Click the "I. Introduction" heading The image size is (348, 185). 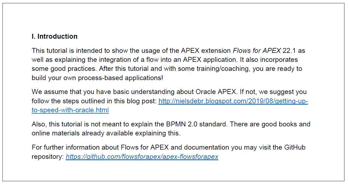tap(55, 37)
